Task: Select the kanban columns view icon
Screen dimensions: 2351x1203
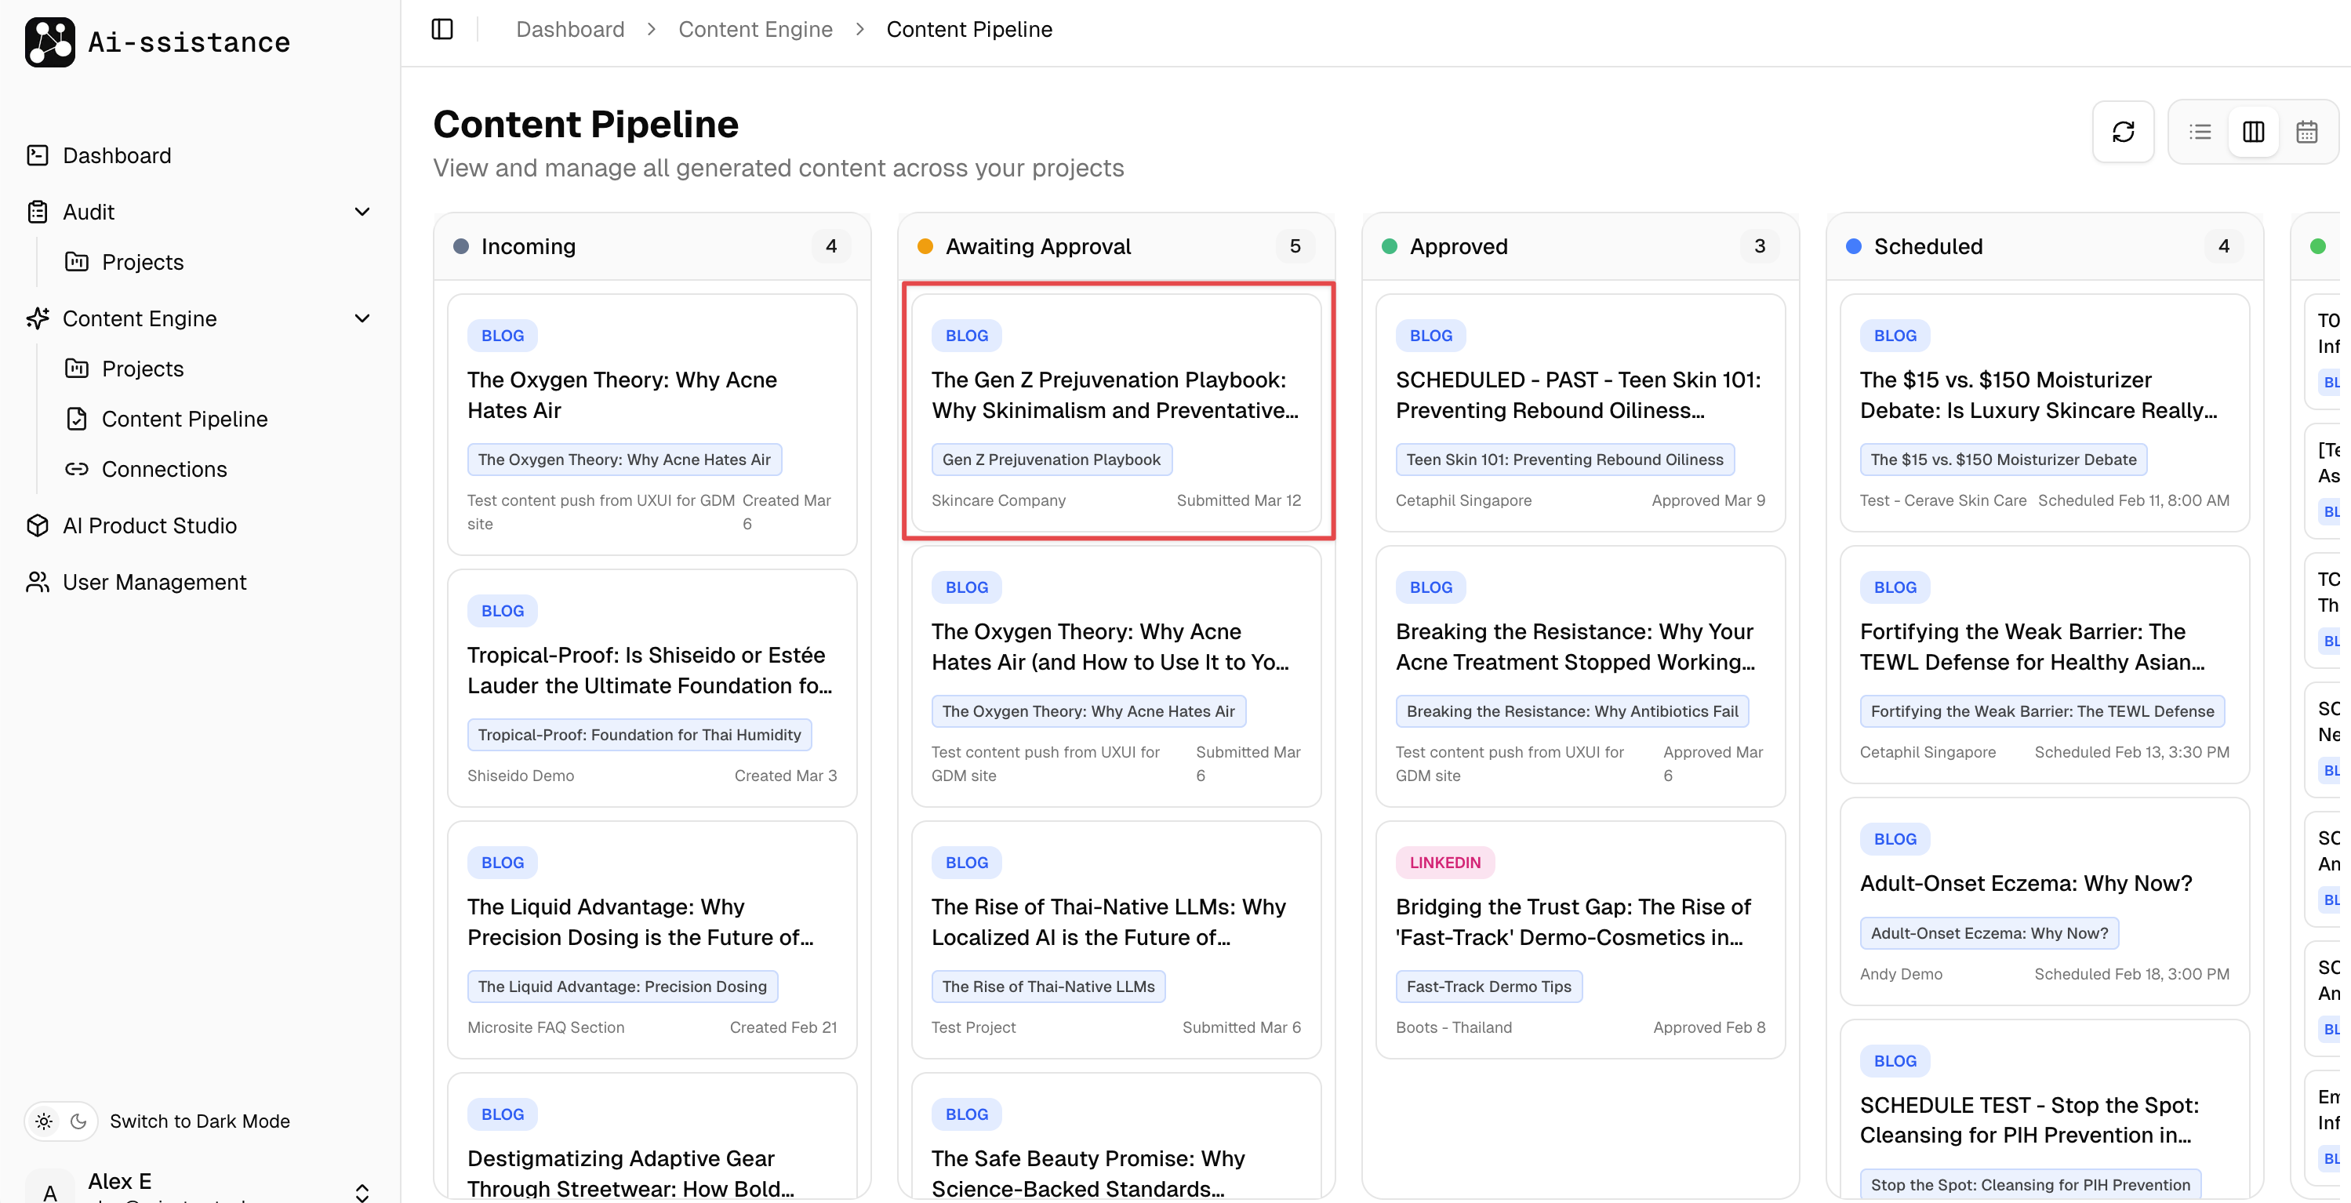Action: pos(2253,132)
